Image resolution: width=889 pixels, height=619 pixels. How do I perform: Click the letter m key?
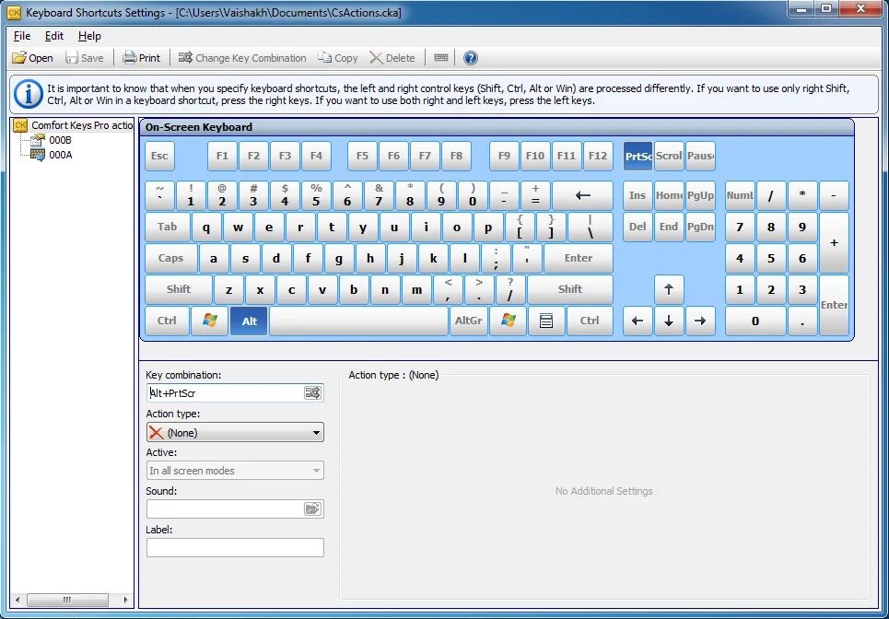[416, 289]
